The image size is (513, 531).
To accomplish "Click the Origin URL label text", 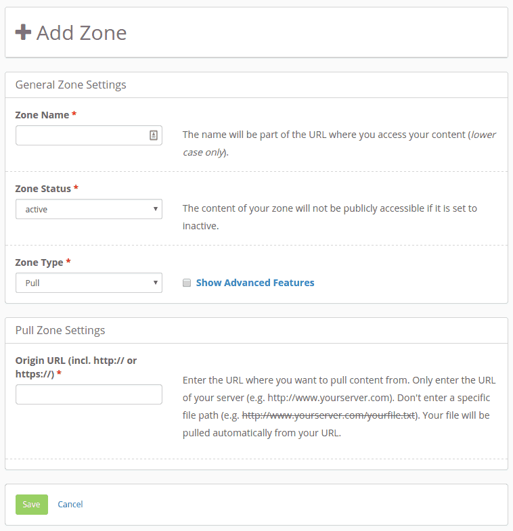I will 76,367.
